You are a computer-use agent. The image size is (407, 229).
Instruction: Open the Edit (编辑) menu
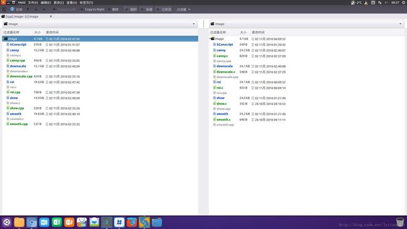click(46, 3)
